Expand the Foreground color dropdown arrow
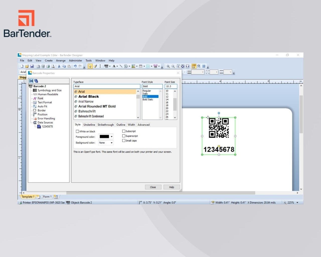 (x=112, y=137)
